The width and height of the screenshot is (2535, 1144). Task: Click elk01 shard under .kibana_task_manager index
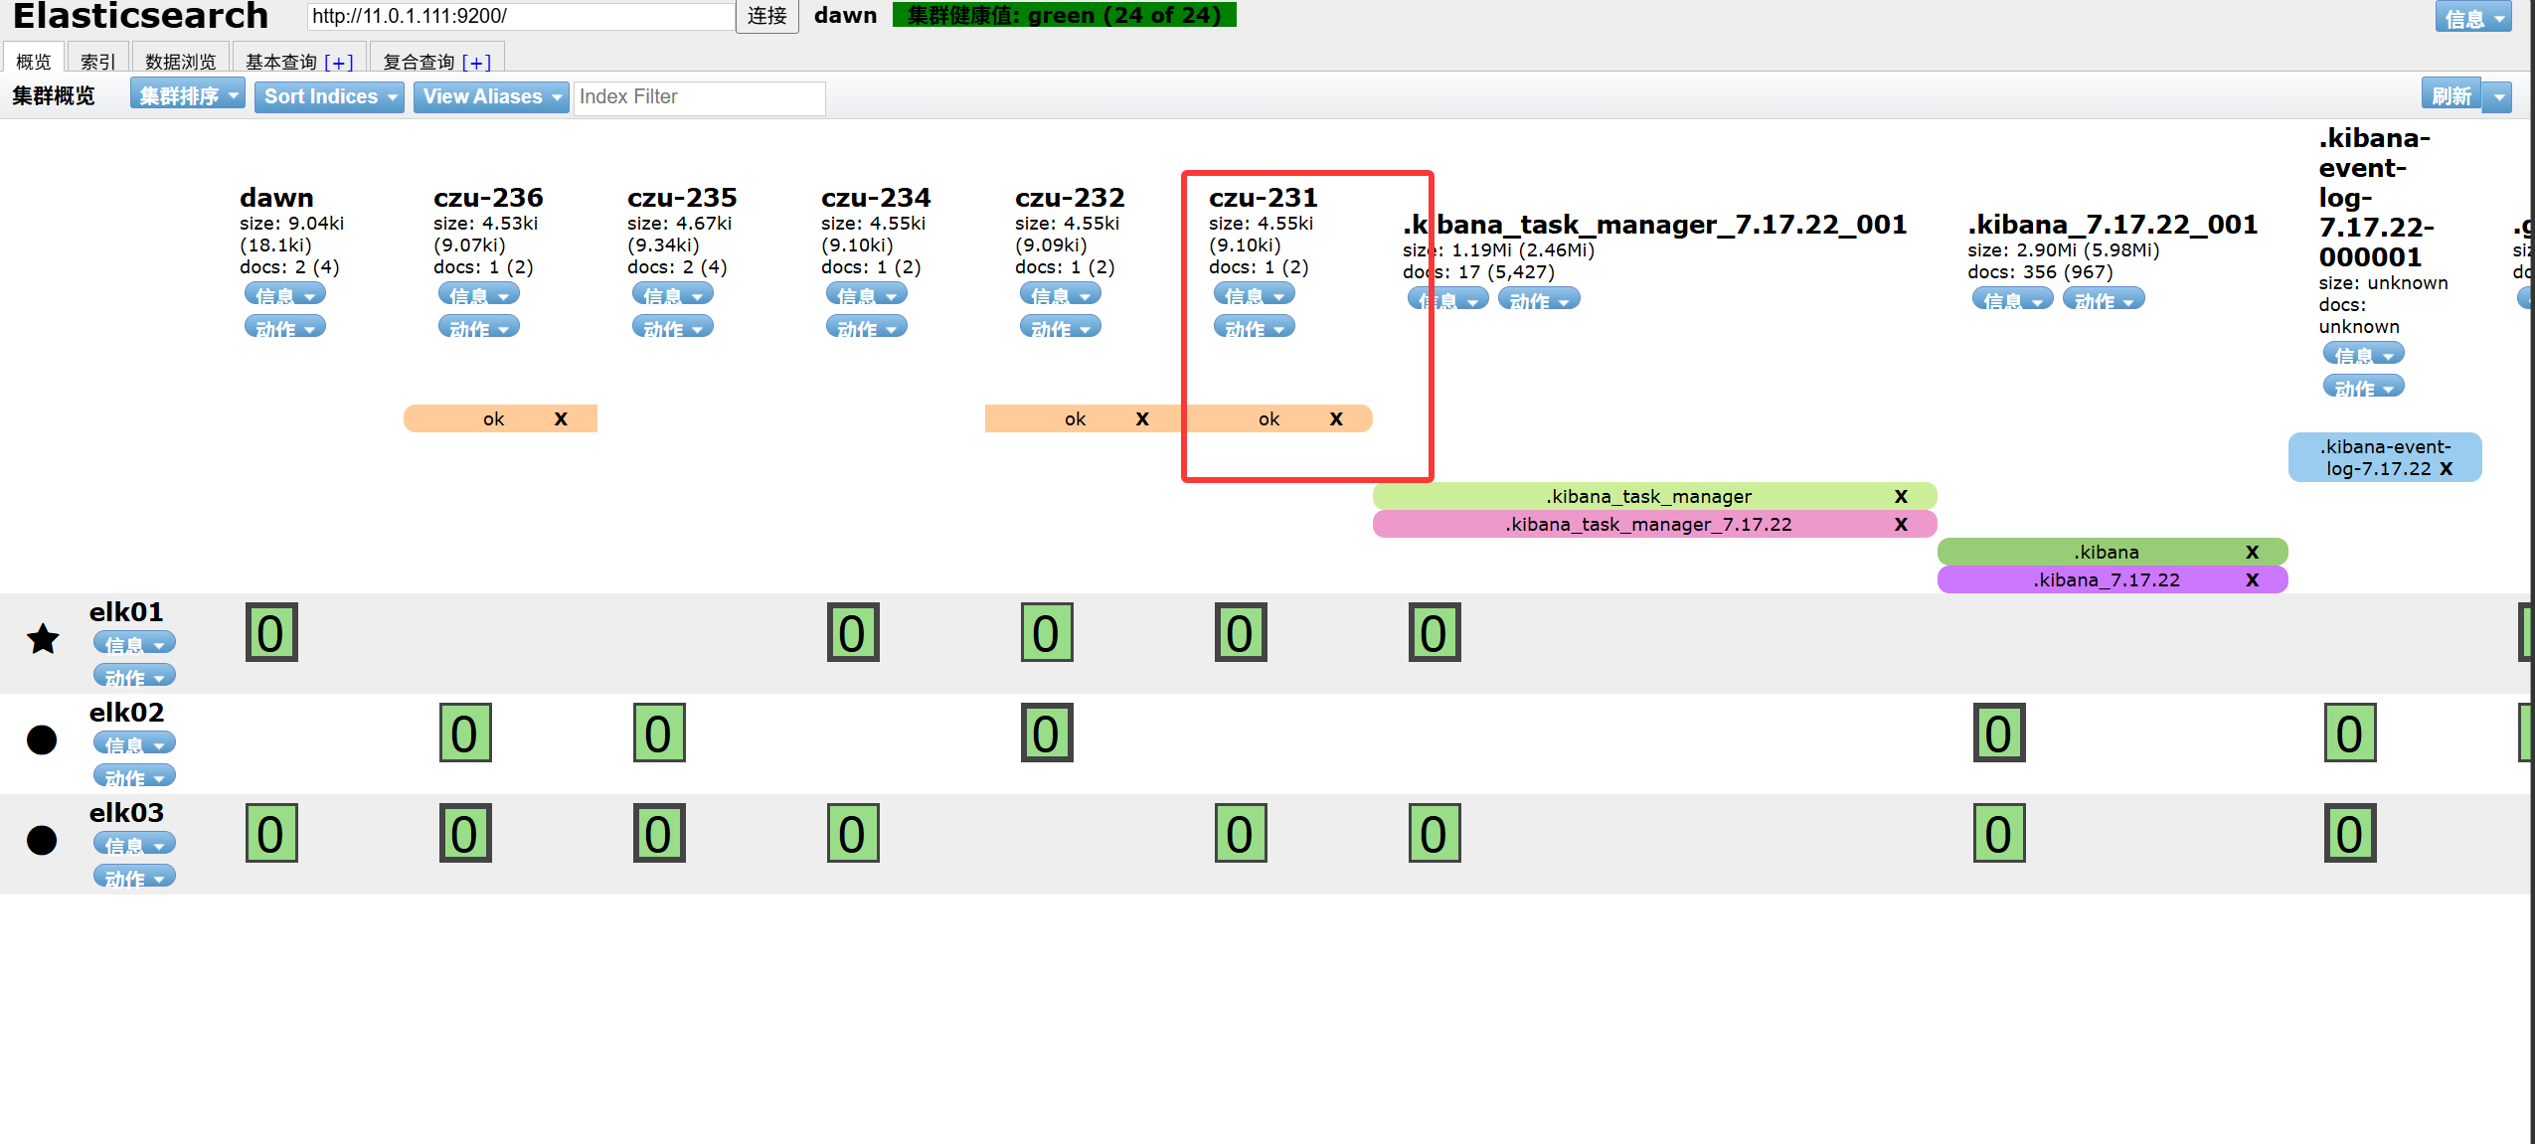[x=1435, y=632]
